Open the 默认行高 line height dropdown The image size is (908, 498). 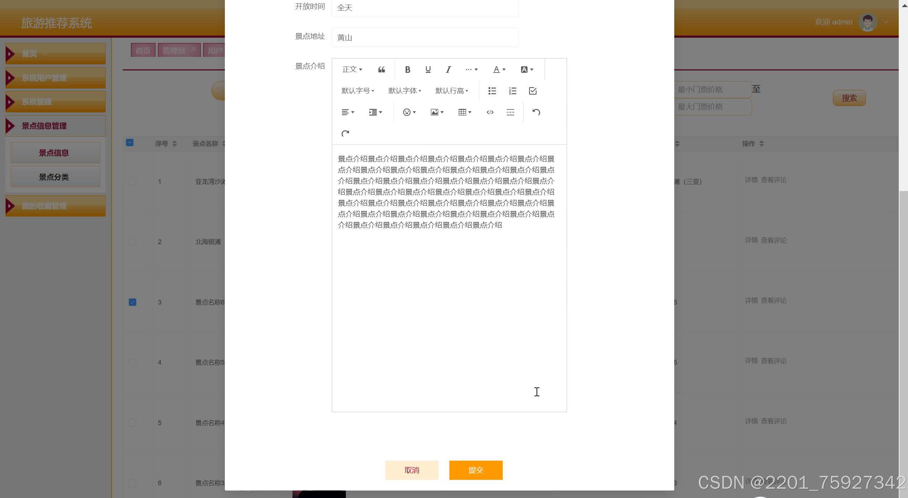click(x=452, y=91)
